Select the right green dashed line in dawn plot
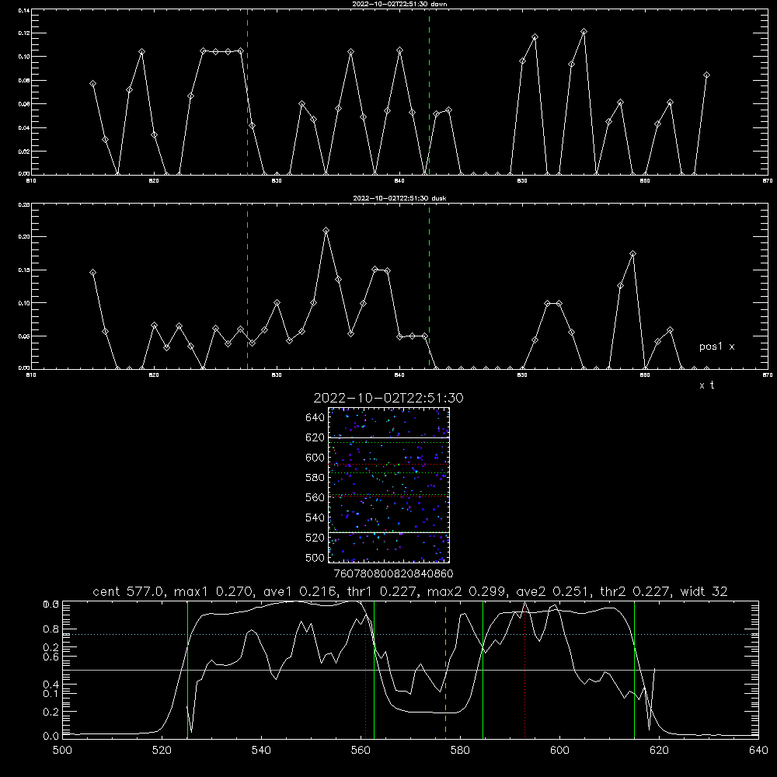The width and height of the screenshot is (777, 777). click(x=429, y=94)
